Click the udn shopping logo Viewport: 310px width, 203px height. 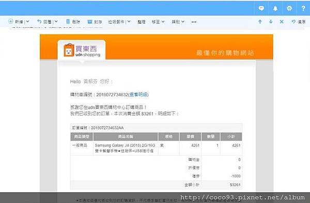pos(82,50)
